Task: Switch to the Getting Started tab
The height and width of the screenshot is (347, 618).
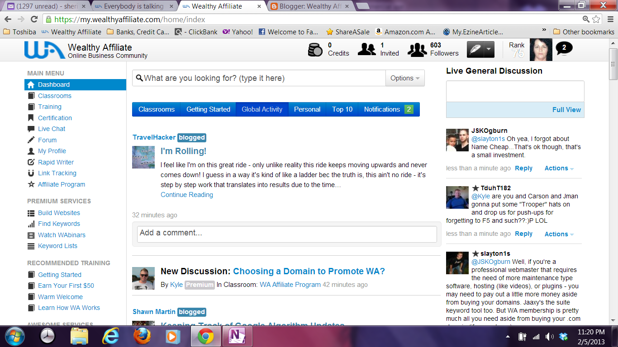Action: click(x=208, y=109)
